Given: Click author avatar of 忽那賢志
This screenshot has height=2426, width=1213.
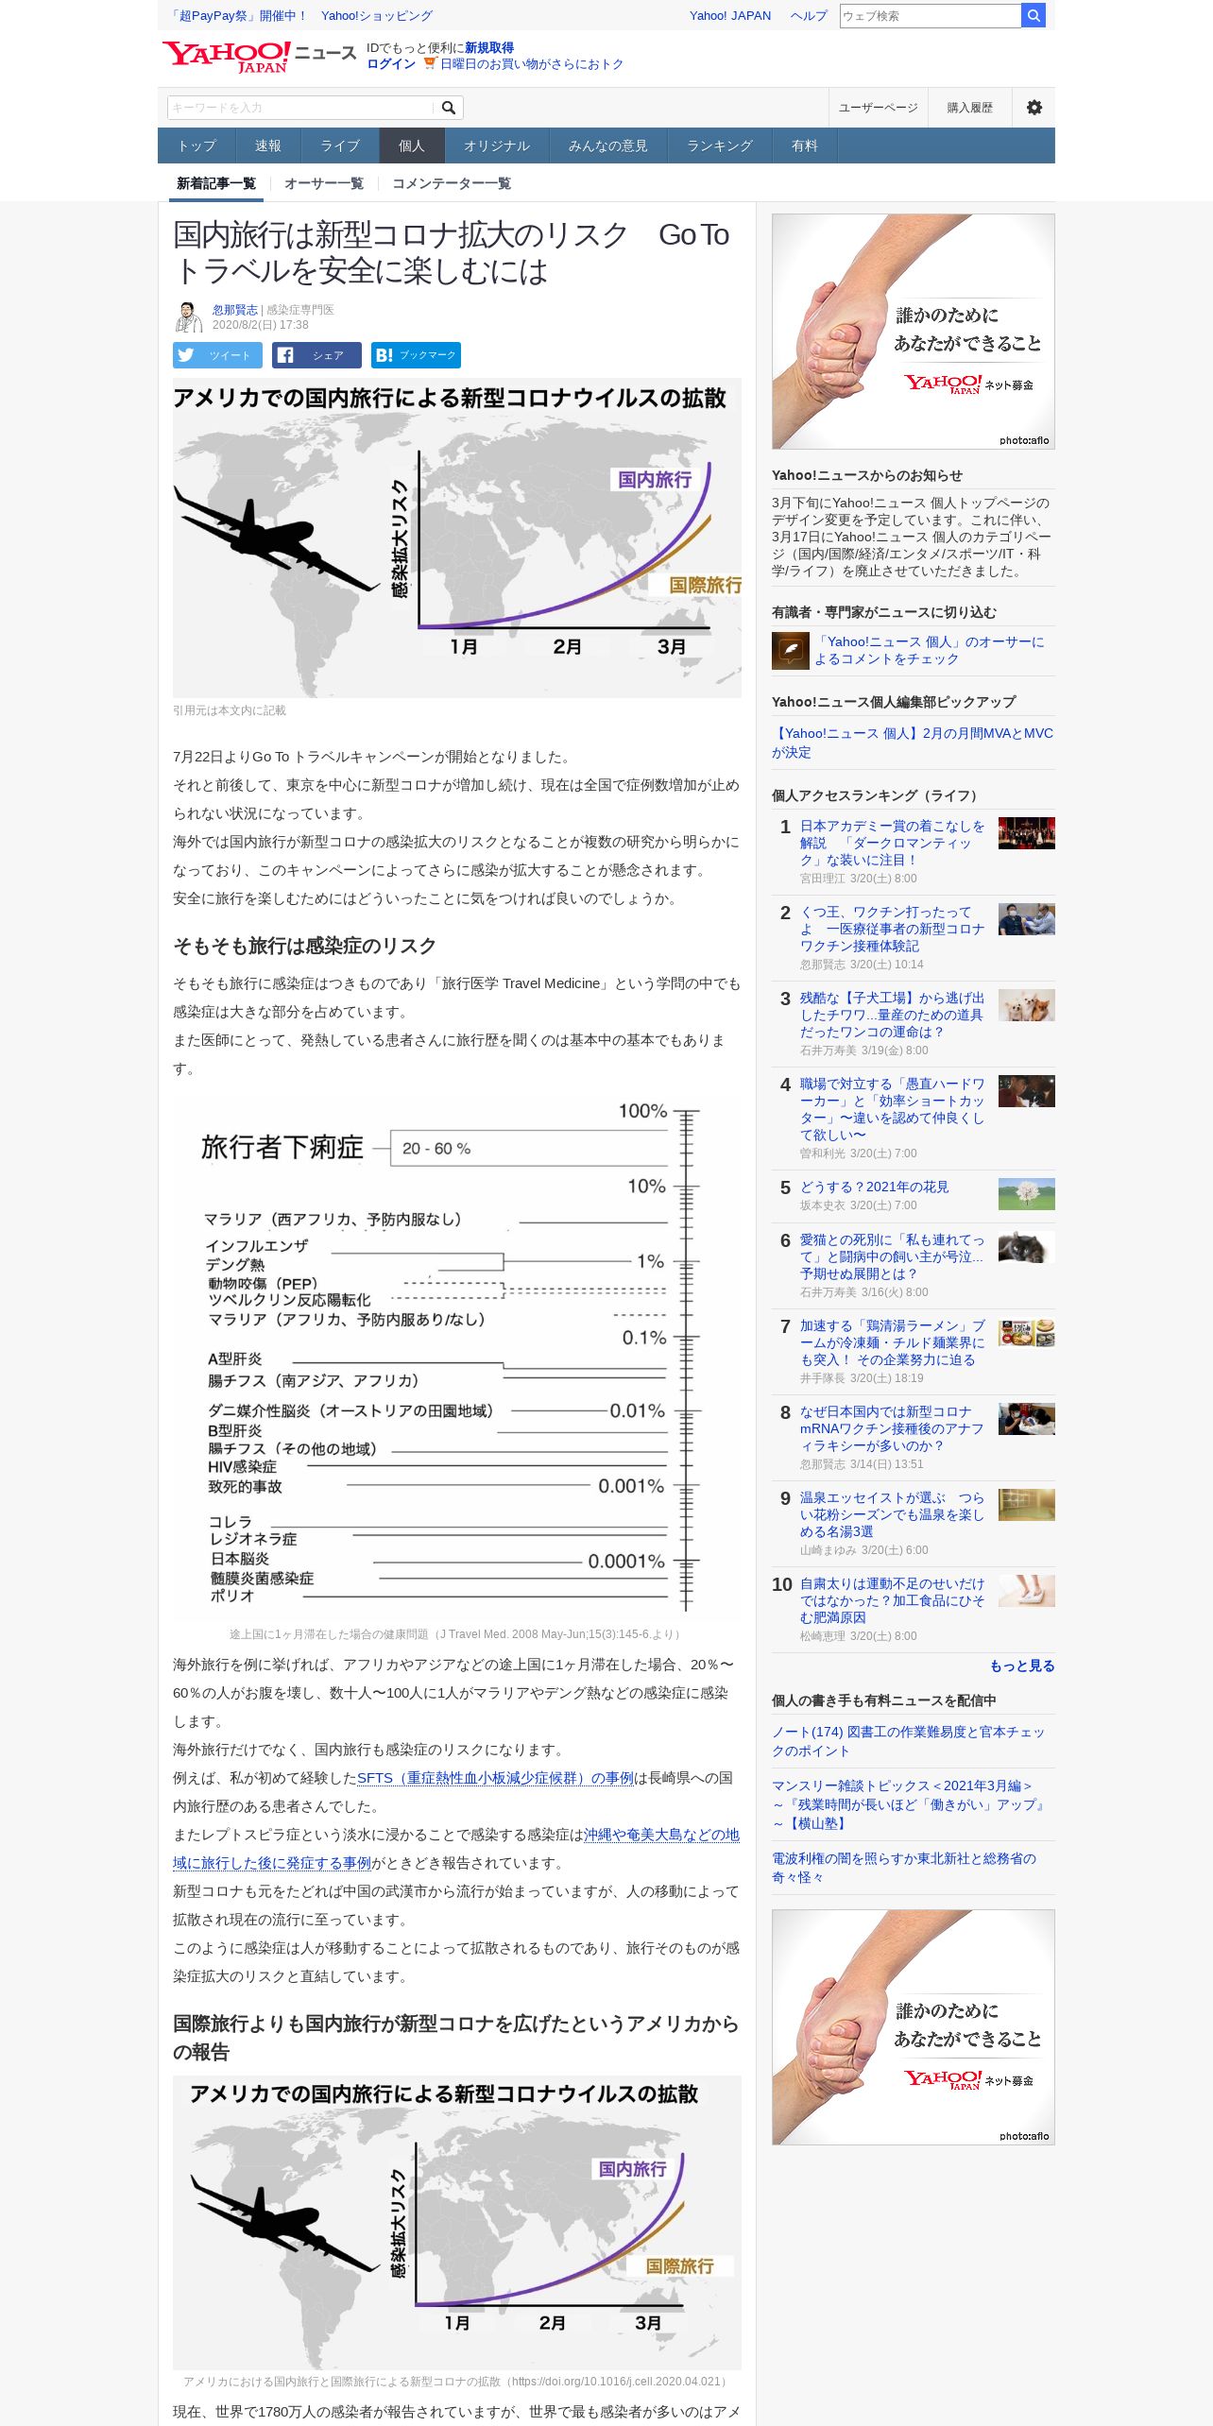Looking at the screenshot, I should tap(189, 316).
